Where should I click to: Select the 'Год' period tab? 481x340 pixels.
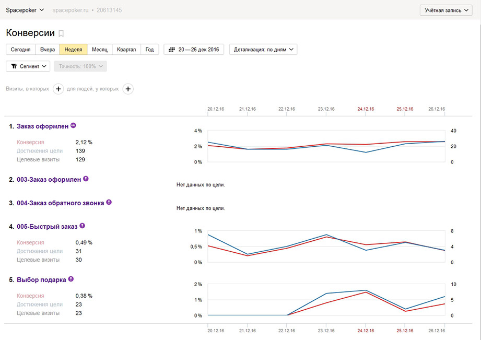coord(149,50)
